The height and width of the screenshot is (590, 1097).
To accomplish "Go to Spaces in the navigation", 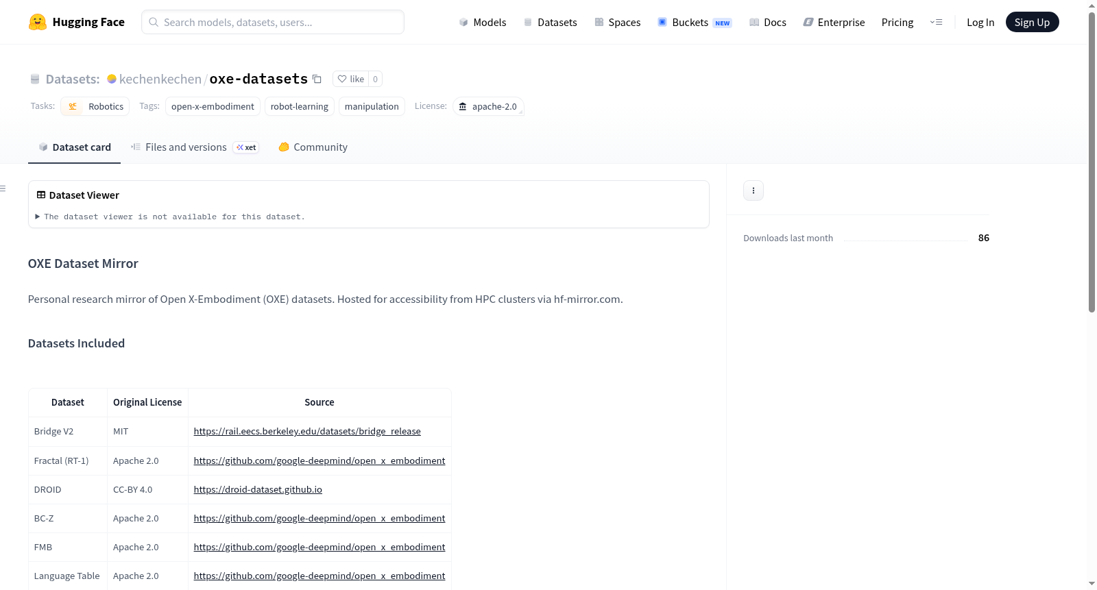I will pos(618,22).
